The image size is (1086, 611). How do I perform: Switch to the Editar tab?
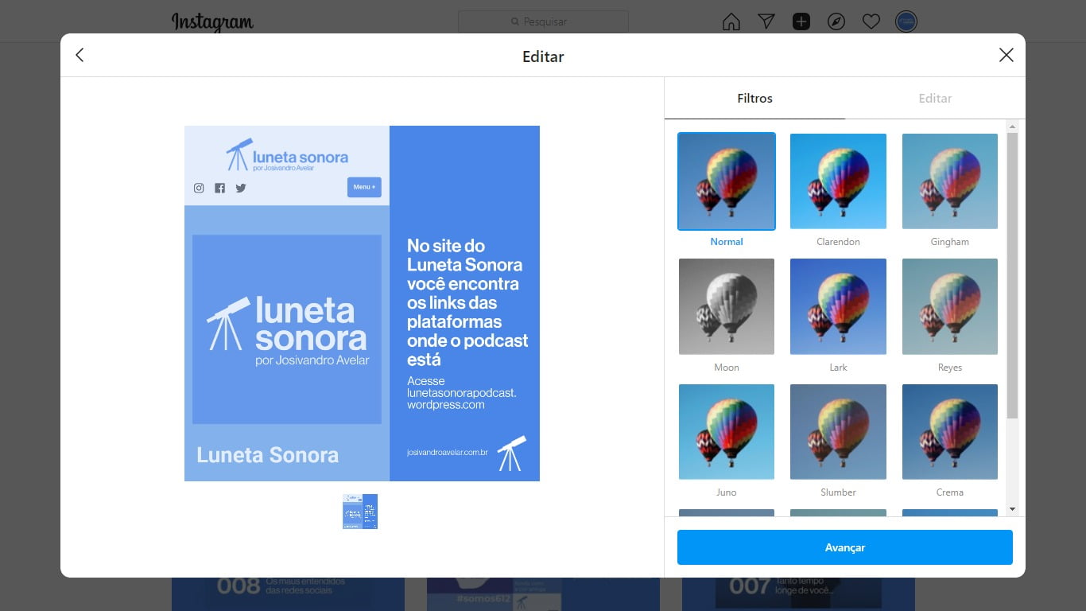point(935,99)
